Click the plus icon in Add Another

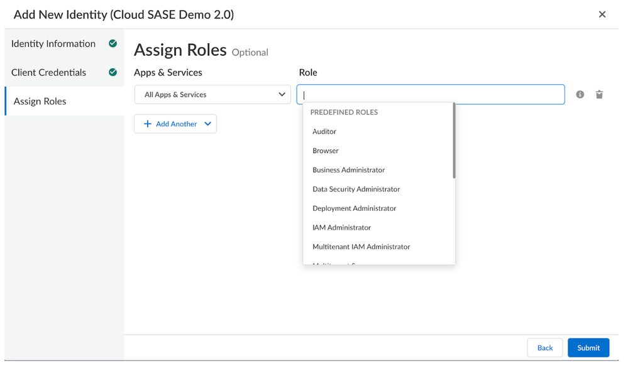coord(148,124)
